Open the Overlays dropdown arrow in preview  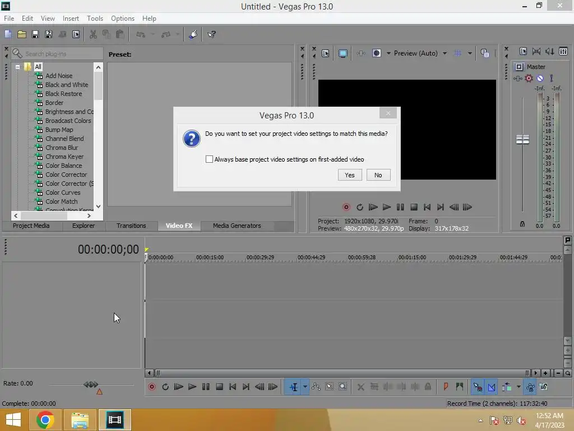pyautogui.click(x=470, y=53)
